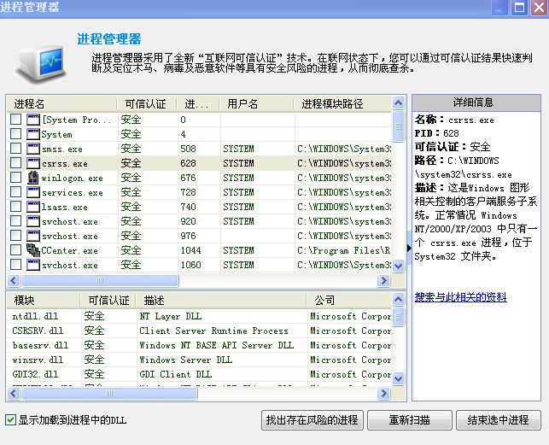This screenshot has width=549, height=445.
Task: Sort process list by 进程名 column
Action: pyautogui.click(x=61, y=103)
